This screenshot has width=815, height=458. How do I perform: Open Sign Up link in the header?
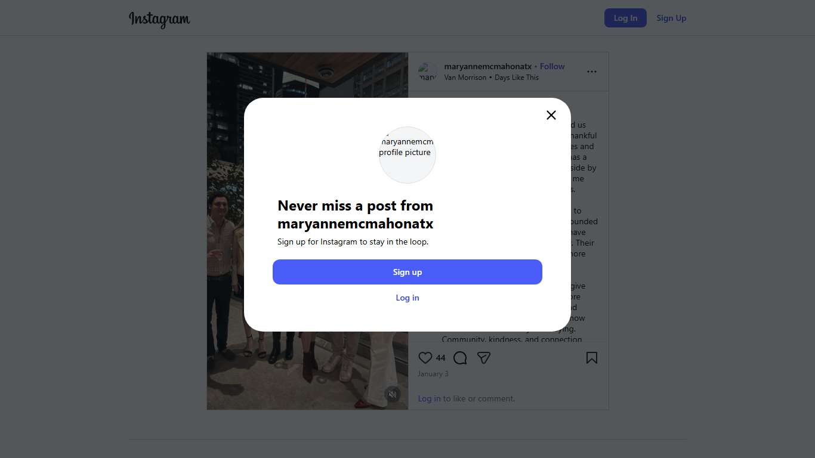pos(671,18)
